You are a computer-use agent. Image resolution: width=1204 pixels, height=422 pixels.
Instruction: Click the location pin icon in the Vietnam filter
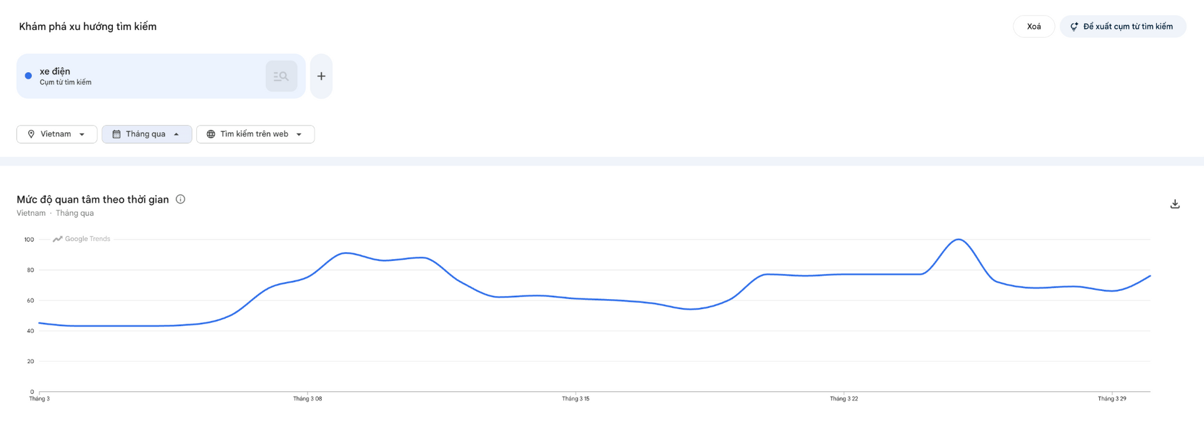[31, 134]
